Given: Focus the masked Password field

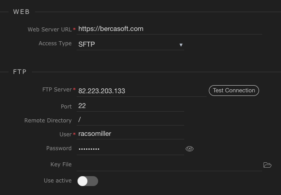Looking at the screenshot, I should [x=130, y=148].
